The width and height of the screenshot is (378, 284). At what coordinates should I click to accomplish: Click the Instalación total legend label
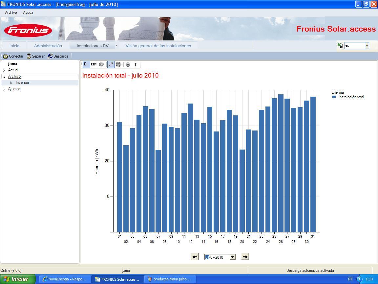pos(351,97)
